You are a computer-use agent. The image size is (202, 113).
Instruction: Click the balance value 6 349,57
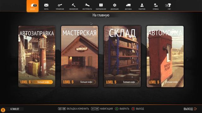[15, 109]
